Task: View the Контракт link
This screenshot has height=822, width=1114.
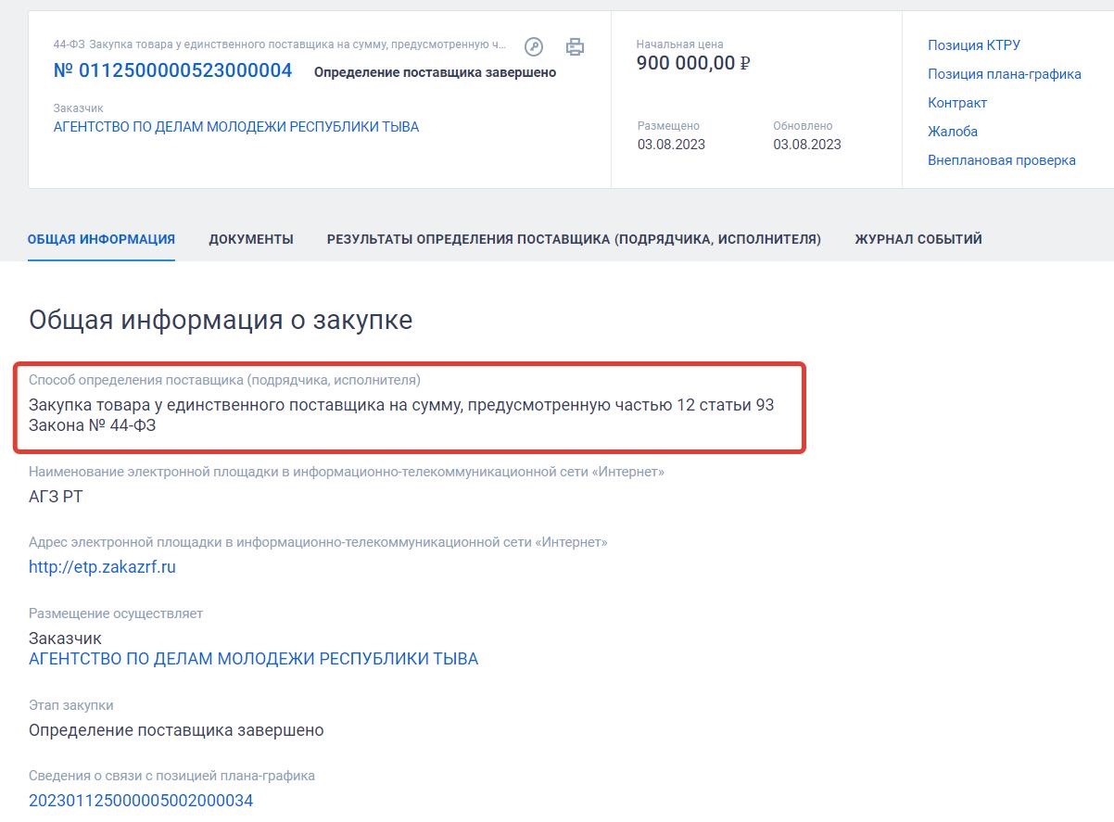Action: [x=957, y=102]
